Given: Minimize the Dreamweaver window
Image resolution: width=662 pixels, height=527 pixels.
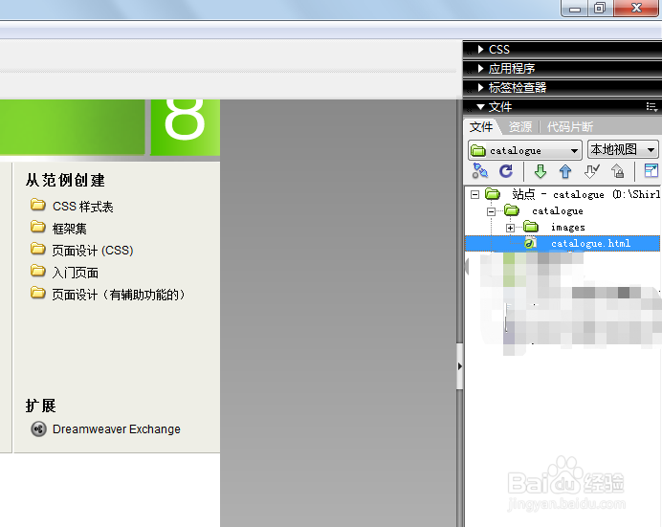Looking at the screenshot, I should tap(575, 9).
